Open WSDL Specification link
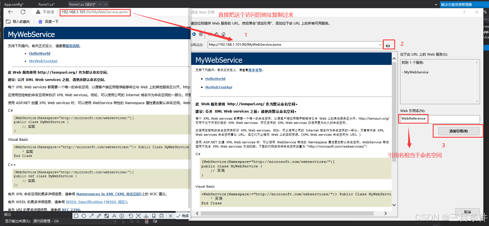The height and width of the screenshot is (226, 489). pos(96,202)
